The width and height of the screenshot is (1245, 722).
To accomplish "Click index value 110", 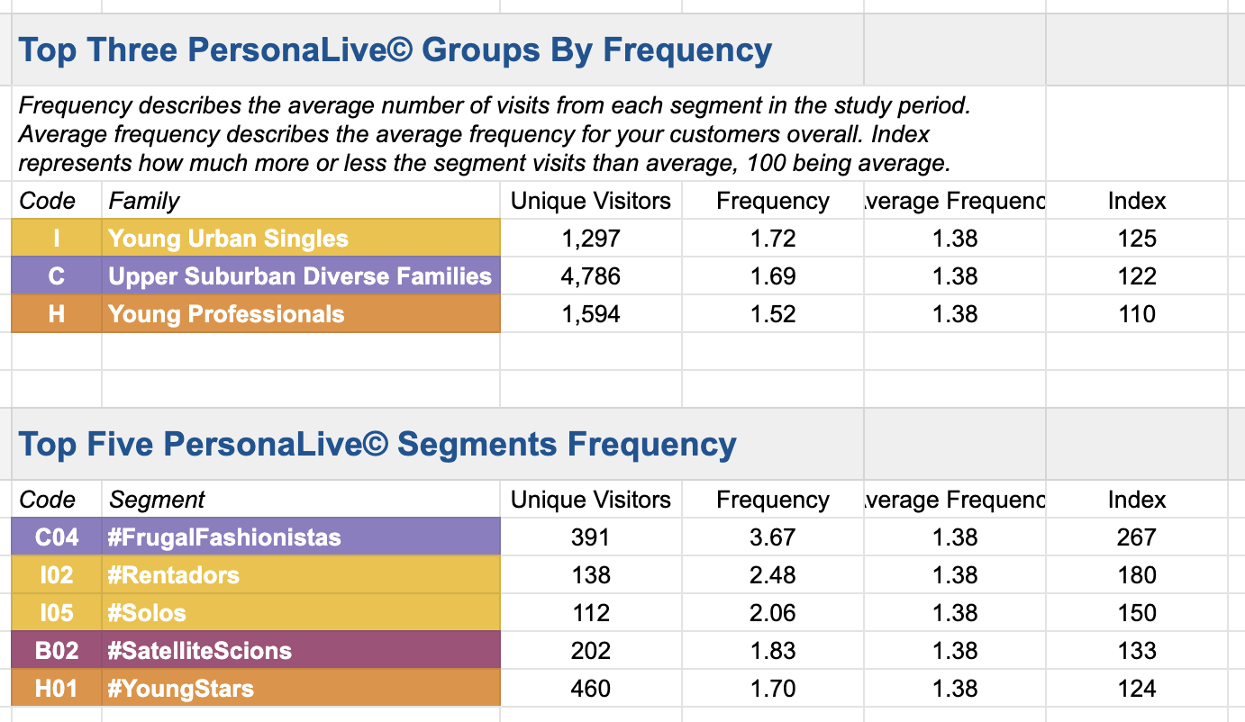I will click(x=1137, y=314).
